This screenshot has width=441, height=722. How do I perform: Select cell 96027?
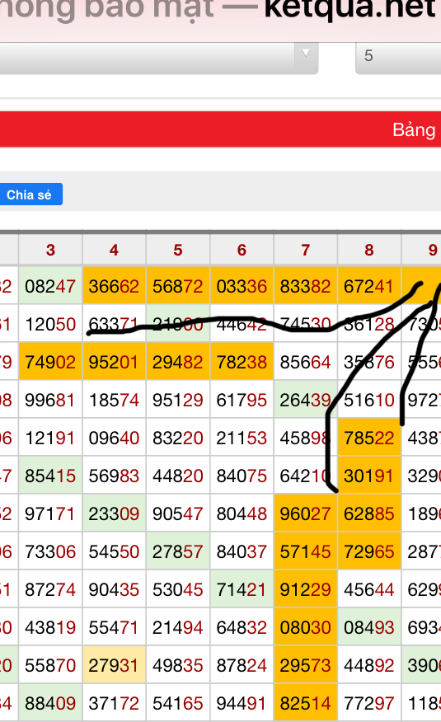click(x=306, y=513)
